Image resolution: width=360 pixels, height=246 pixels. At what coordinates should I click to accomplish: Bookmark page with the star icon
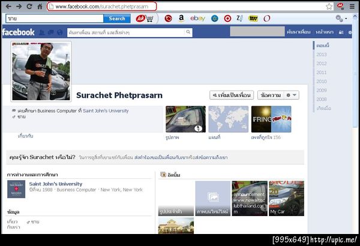click(x=329, y=7)
